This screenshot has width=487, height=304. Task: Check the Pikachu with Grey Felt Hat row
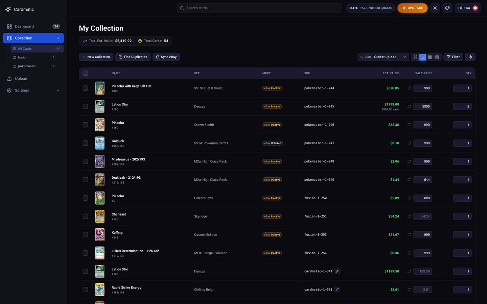pos(85,88)
